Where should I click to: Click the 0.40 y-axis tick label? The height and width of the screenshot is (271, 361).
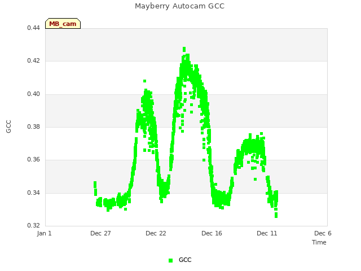pyautogui.click(x=33, y=94)
